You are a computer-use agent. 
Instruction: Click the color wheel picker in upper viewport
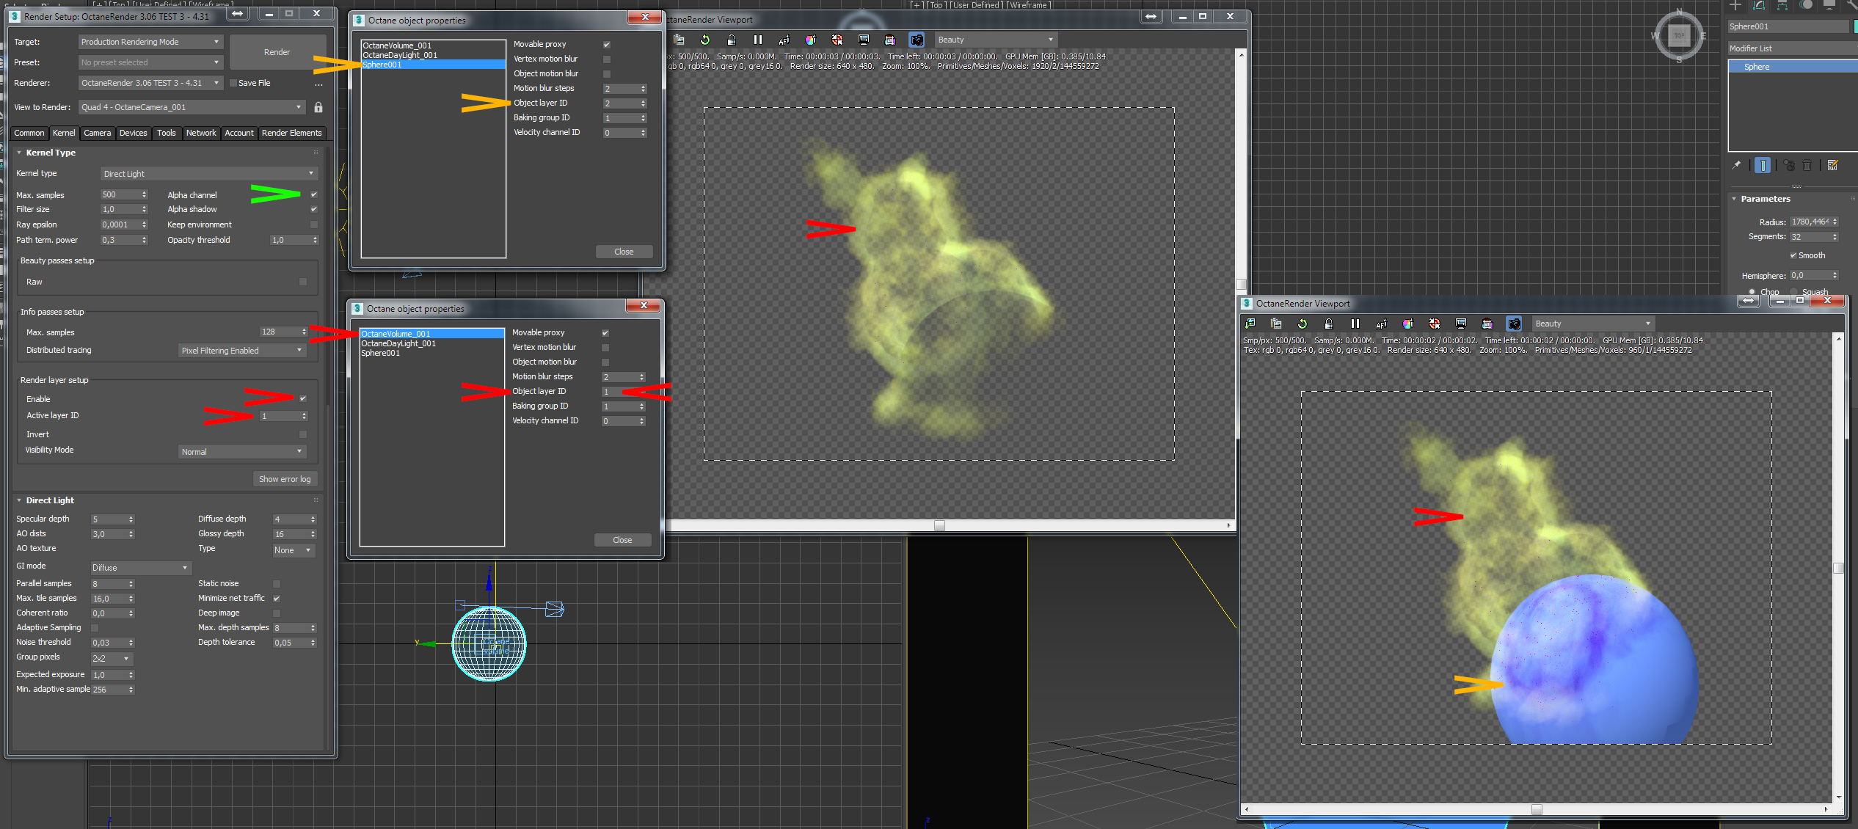(x=810, y=40)
